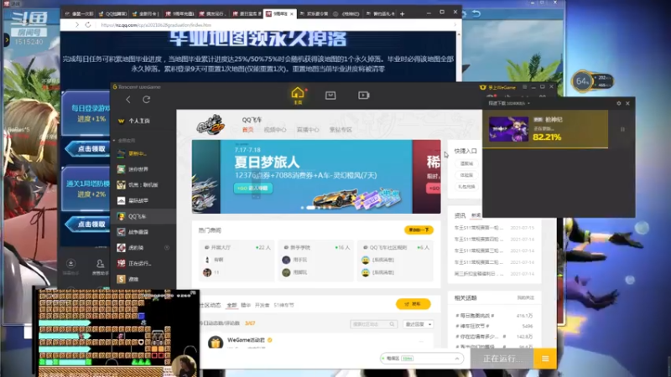Click the red banner +GO button
The image size is (671, 377).
[x=434, y=188]
